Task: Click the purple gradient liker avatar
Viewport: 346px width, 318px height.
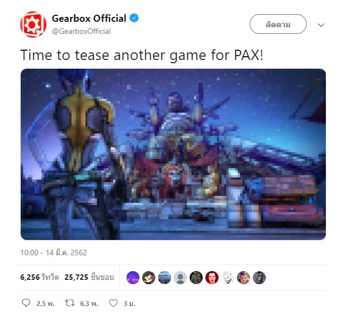Action: pos(133,278)
